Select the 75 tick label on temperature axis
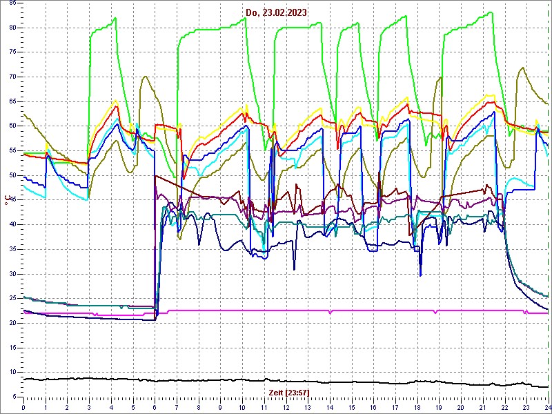 [x=12, y=52]
